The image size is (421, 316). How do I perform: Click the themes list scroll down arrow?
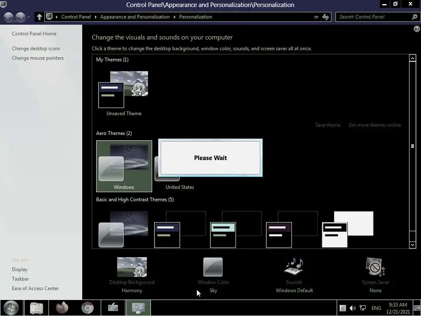412,244
